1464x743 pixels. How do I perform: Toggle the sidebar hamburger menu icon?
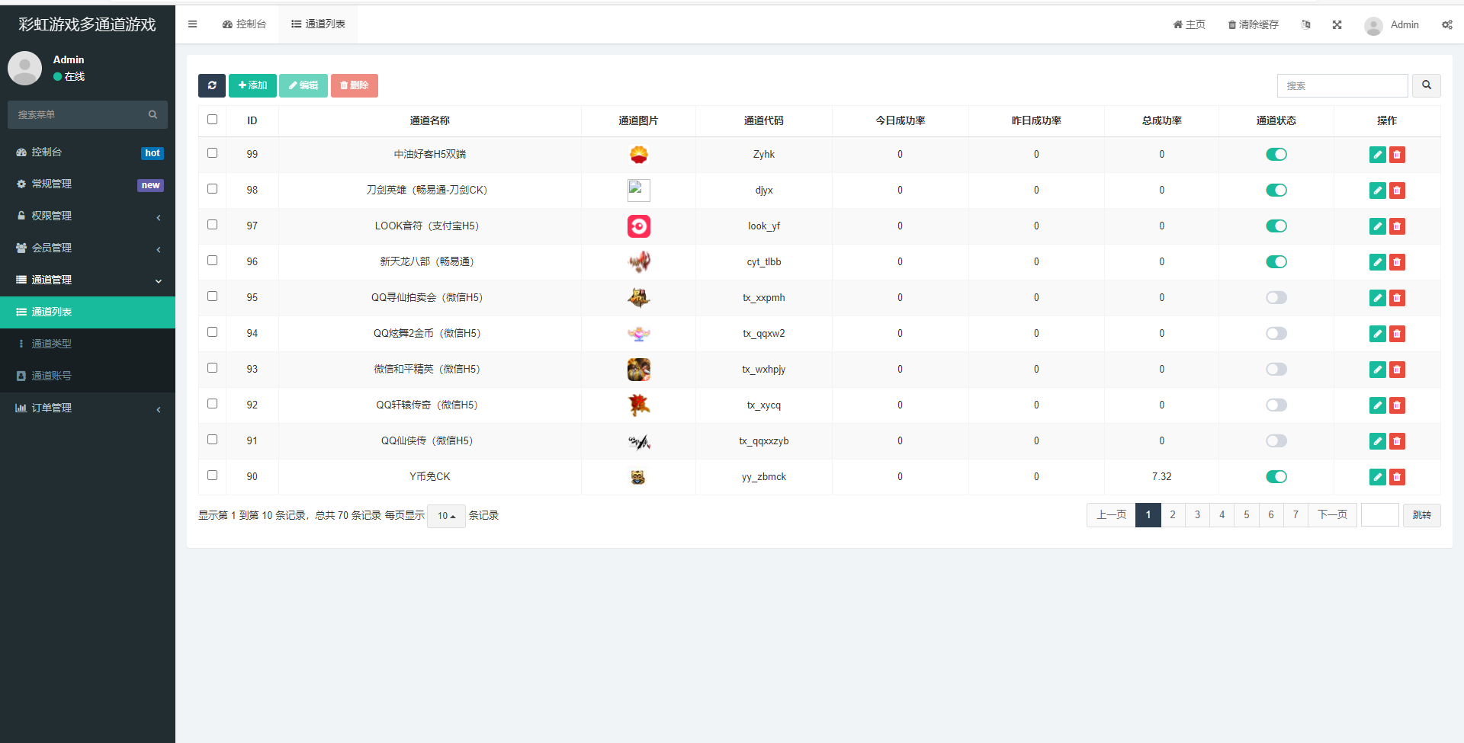coord(192,24)
